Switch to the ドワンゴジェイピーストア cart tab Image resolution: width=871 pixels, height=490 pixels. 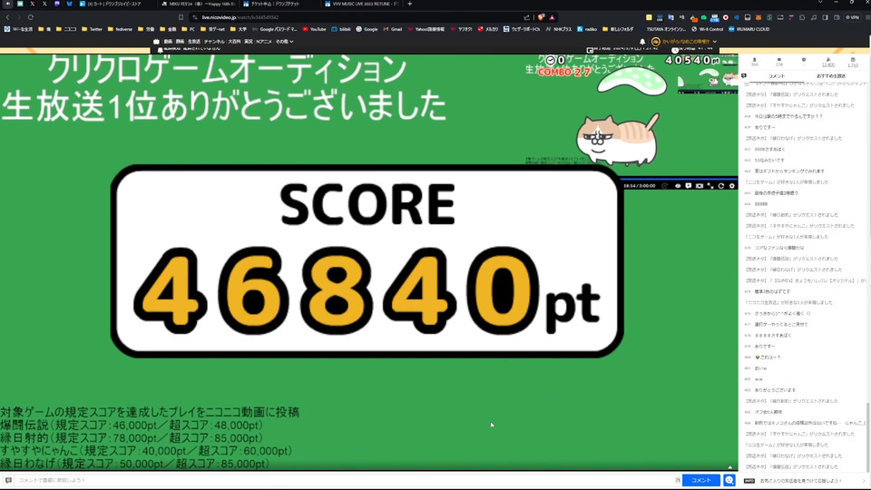point(117,4)
